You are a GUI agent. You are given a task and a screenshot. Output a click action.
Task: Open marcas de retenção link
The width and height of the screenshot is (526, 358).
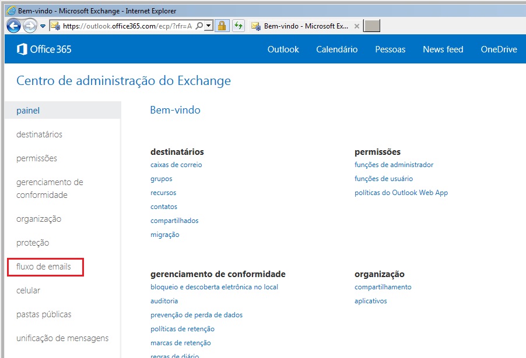tap(180, 343)
